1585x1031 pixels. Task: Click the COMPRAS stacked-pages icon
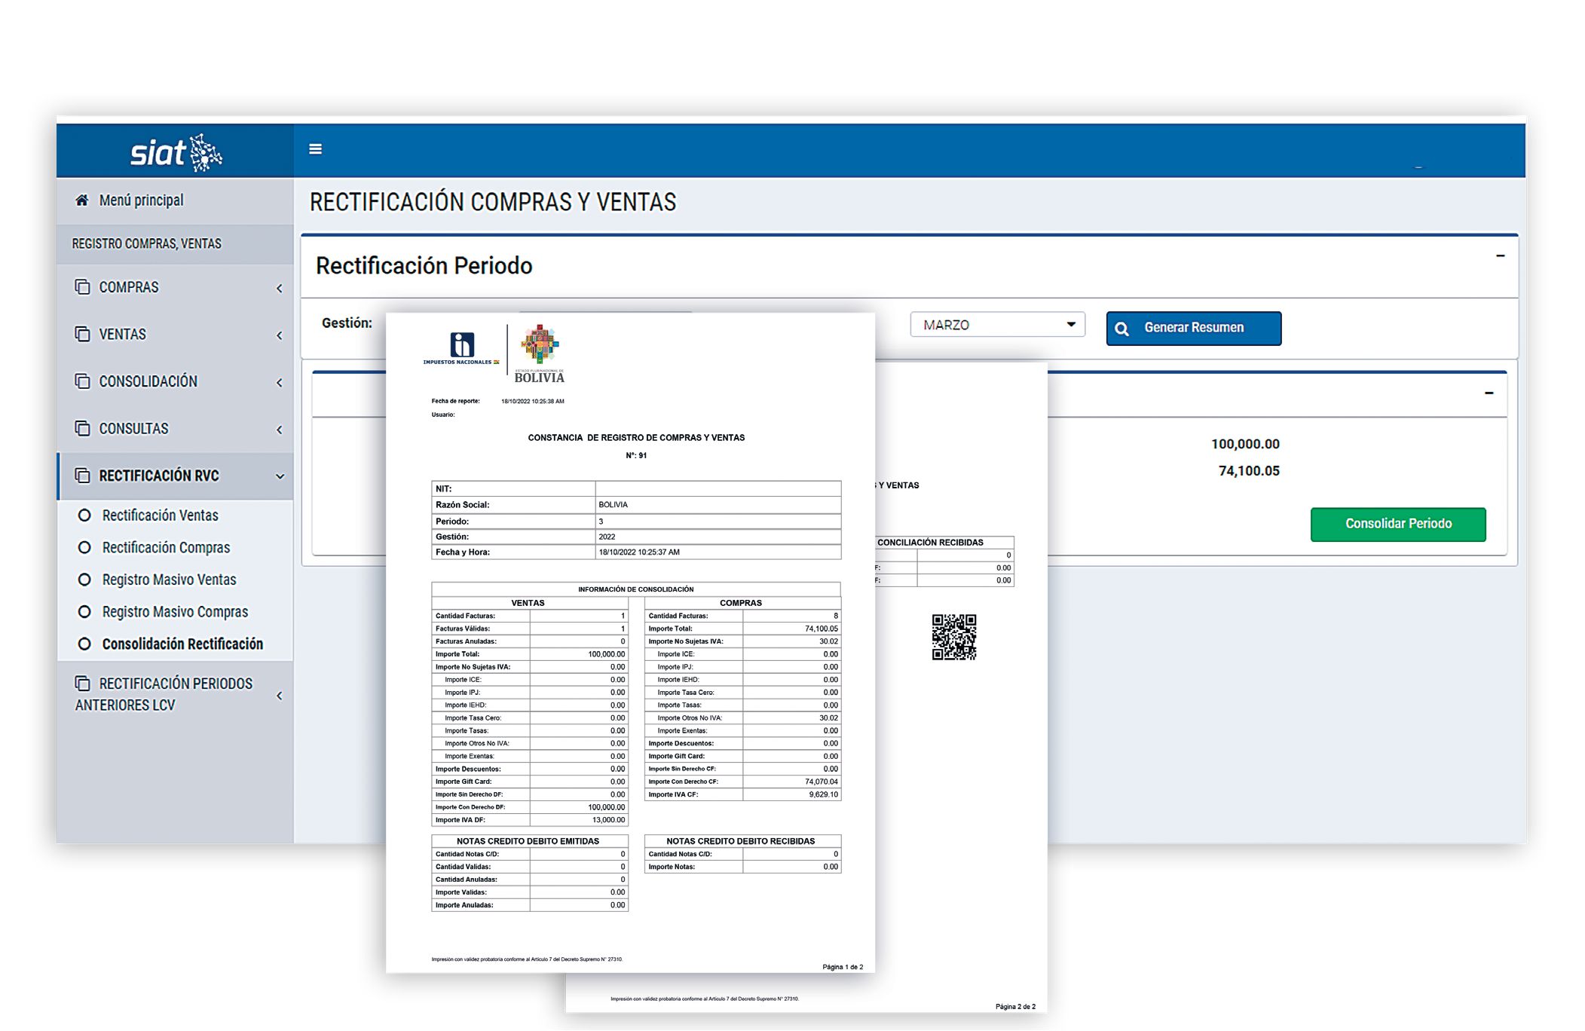pyautogui.click(x=82, y=287)
